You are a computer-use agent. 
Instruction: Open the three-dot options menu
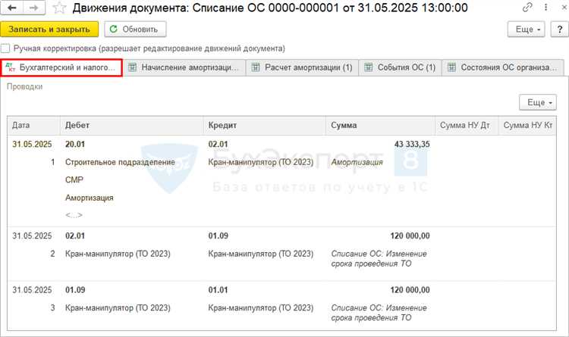click(x=545, y=8)
